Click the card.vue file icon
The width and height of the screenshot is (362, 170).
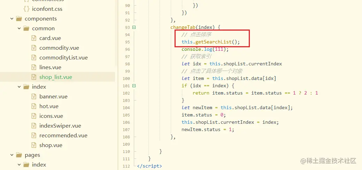pos(34,38)
